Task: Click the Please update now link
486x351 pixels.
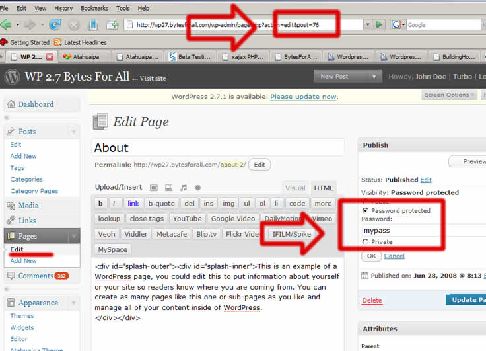Action: coord(304,97)
